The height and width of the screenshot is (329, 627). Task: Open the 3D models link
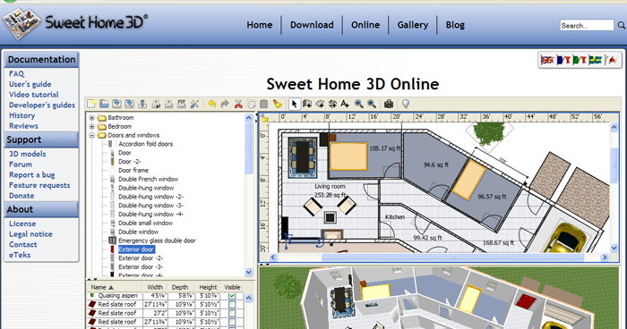(x=28, y=154)
